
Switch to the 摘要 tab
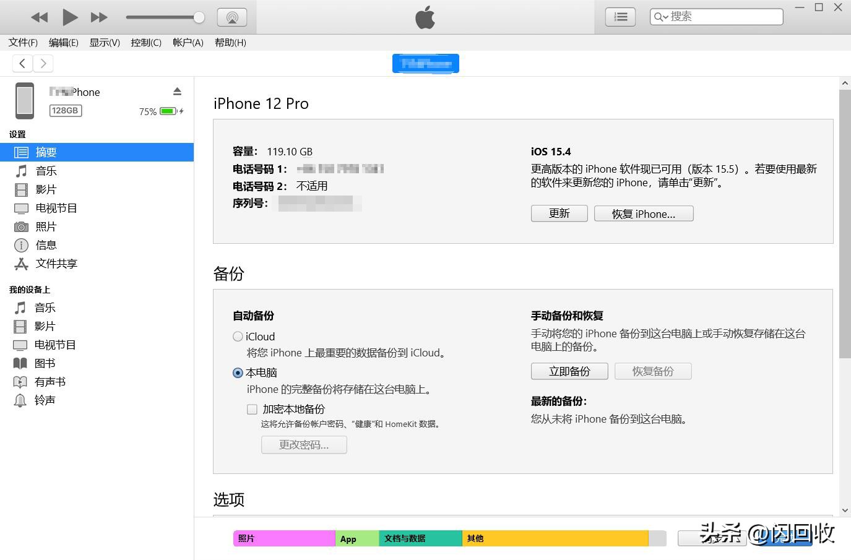(46, 152)
